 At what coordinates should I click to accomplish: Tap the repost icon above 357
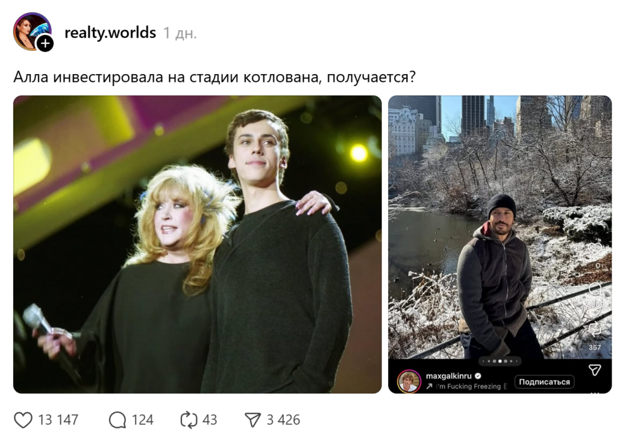click(595, 329)
